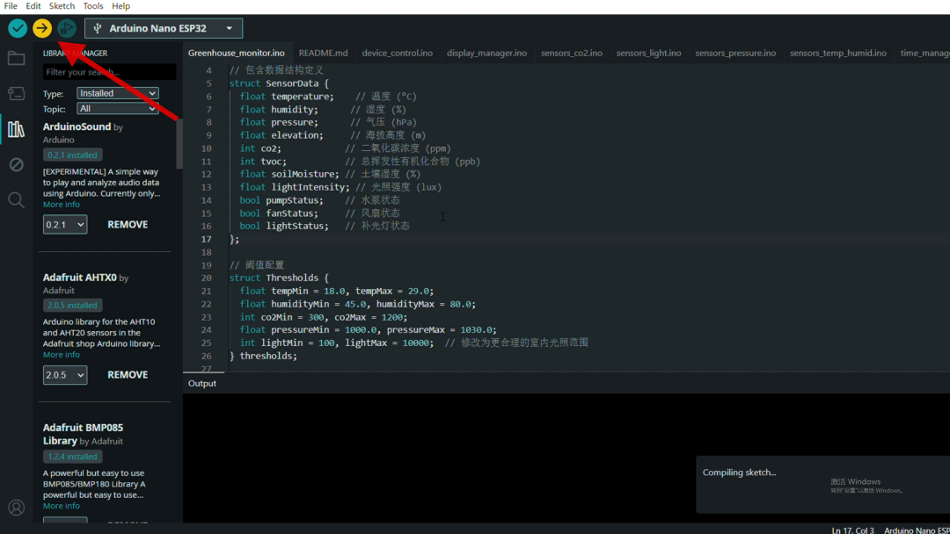Remove the Adafruit AHTX0 library
This screenshot has width=950, height=534.
click(x=128, y=375)
